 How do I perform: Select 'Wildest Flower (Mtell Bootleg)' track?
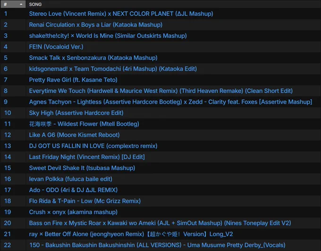pyautogui.click(x=84, y=124)
